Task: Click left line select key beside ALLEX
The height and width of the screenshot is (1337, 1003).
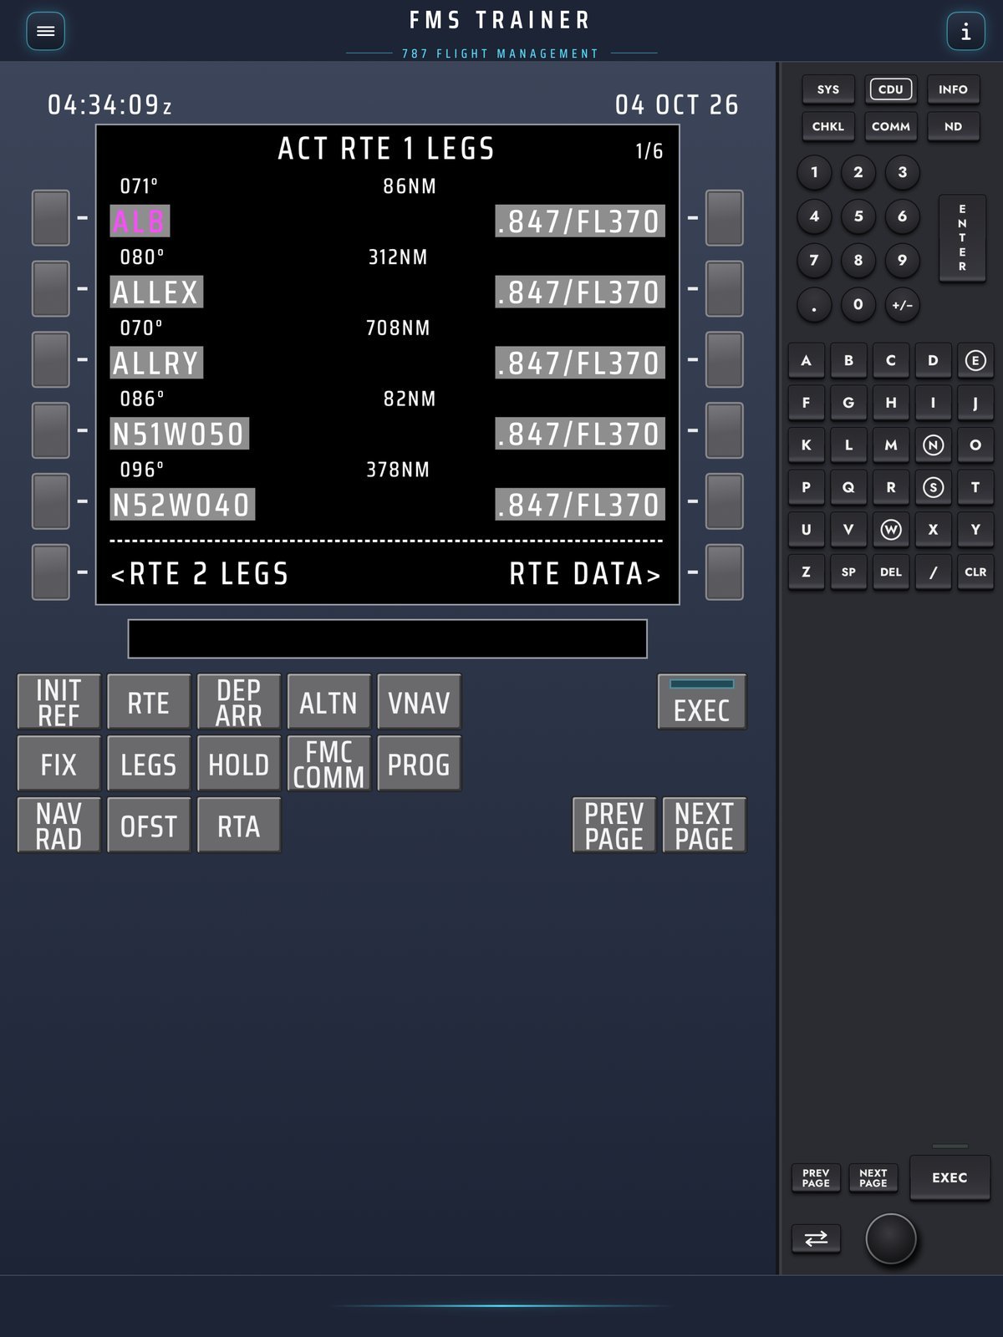Action: pos(51,289)
